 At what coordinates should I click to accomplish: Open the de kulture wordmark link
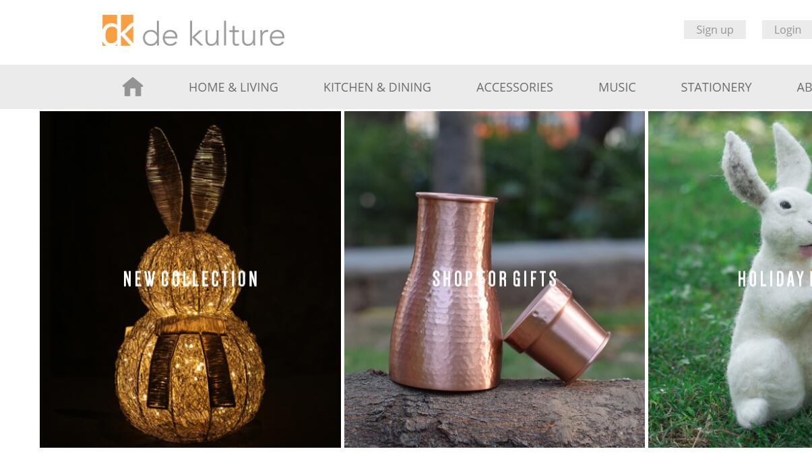pyautogui.click(x=214, y=34)
